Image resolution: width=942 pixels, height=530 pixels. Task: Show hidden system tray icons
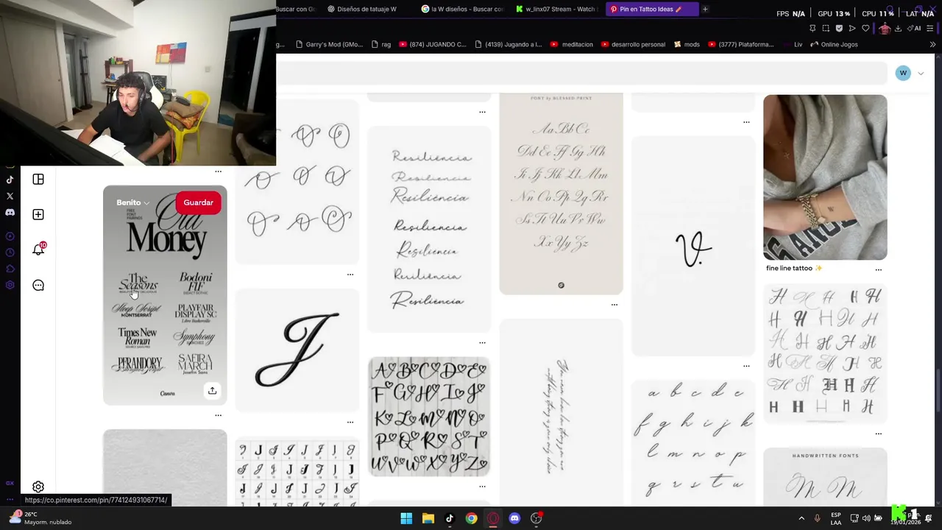click(x=801, y=518)
